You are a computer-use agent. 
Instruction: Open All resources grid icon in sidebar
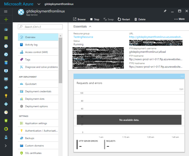(x=6, y=38)
